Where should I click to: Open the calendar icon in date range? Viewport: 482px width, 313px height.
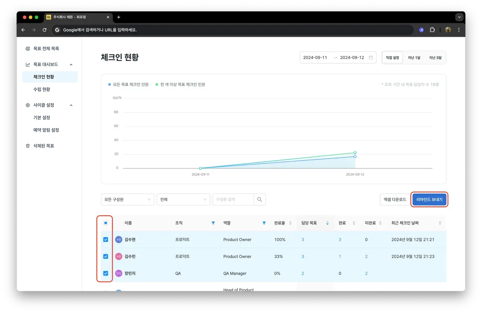coord(371,58)
